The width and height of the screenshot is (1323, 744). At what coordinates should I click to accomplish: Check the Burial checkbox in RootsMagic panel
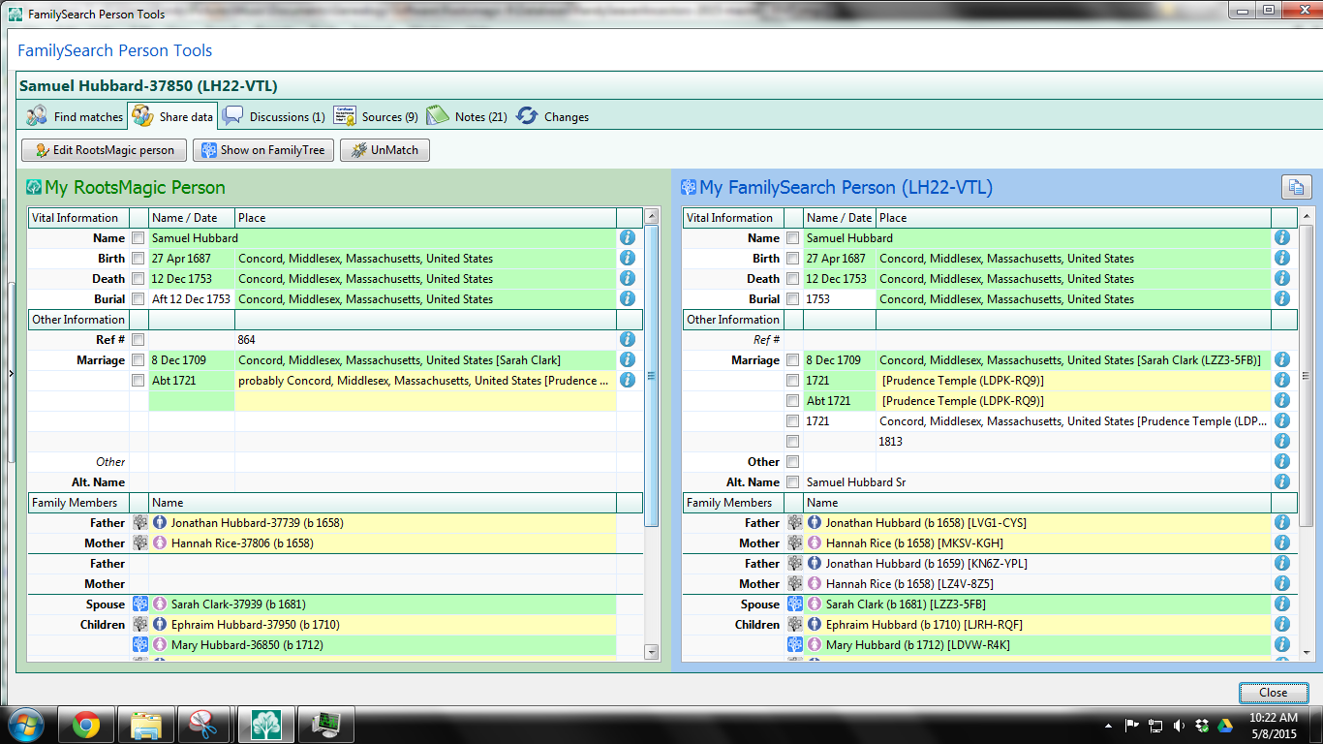coord(138,299)
